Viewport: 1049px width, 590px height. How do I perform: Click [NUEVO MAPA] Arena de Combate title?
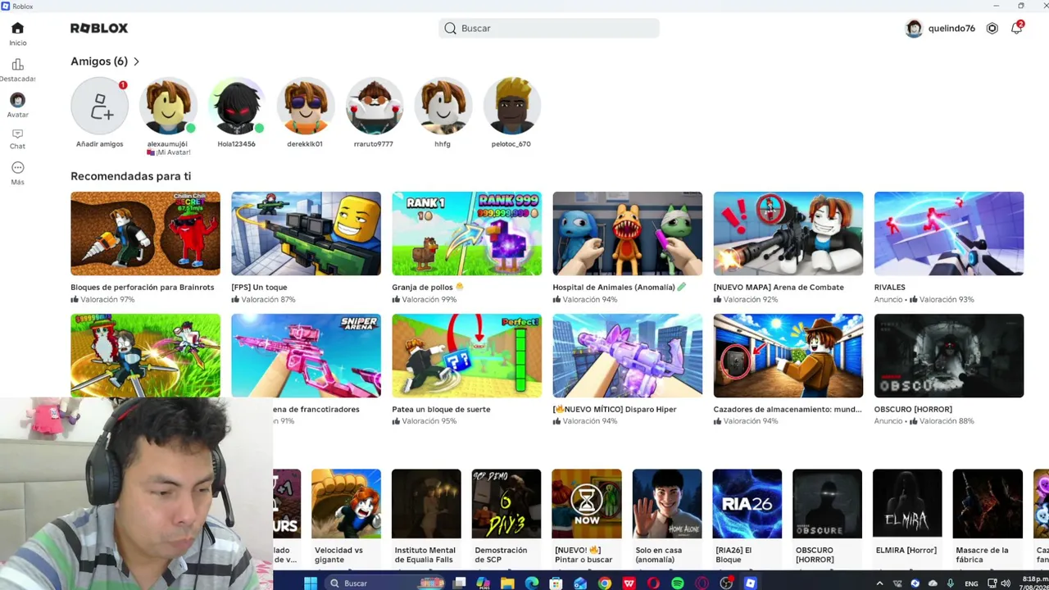779,288
